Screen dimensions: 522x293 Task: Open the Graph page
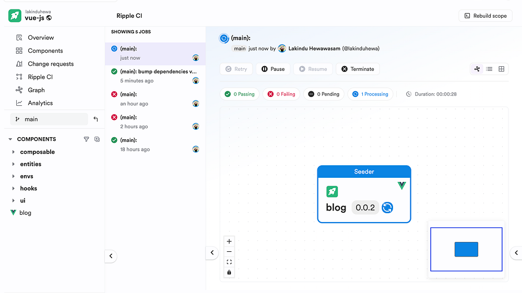[x=36, y=90]
